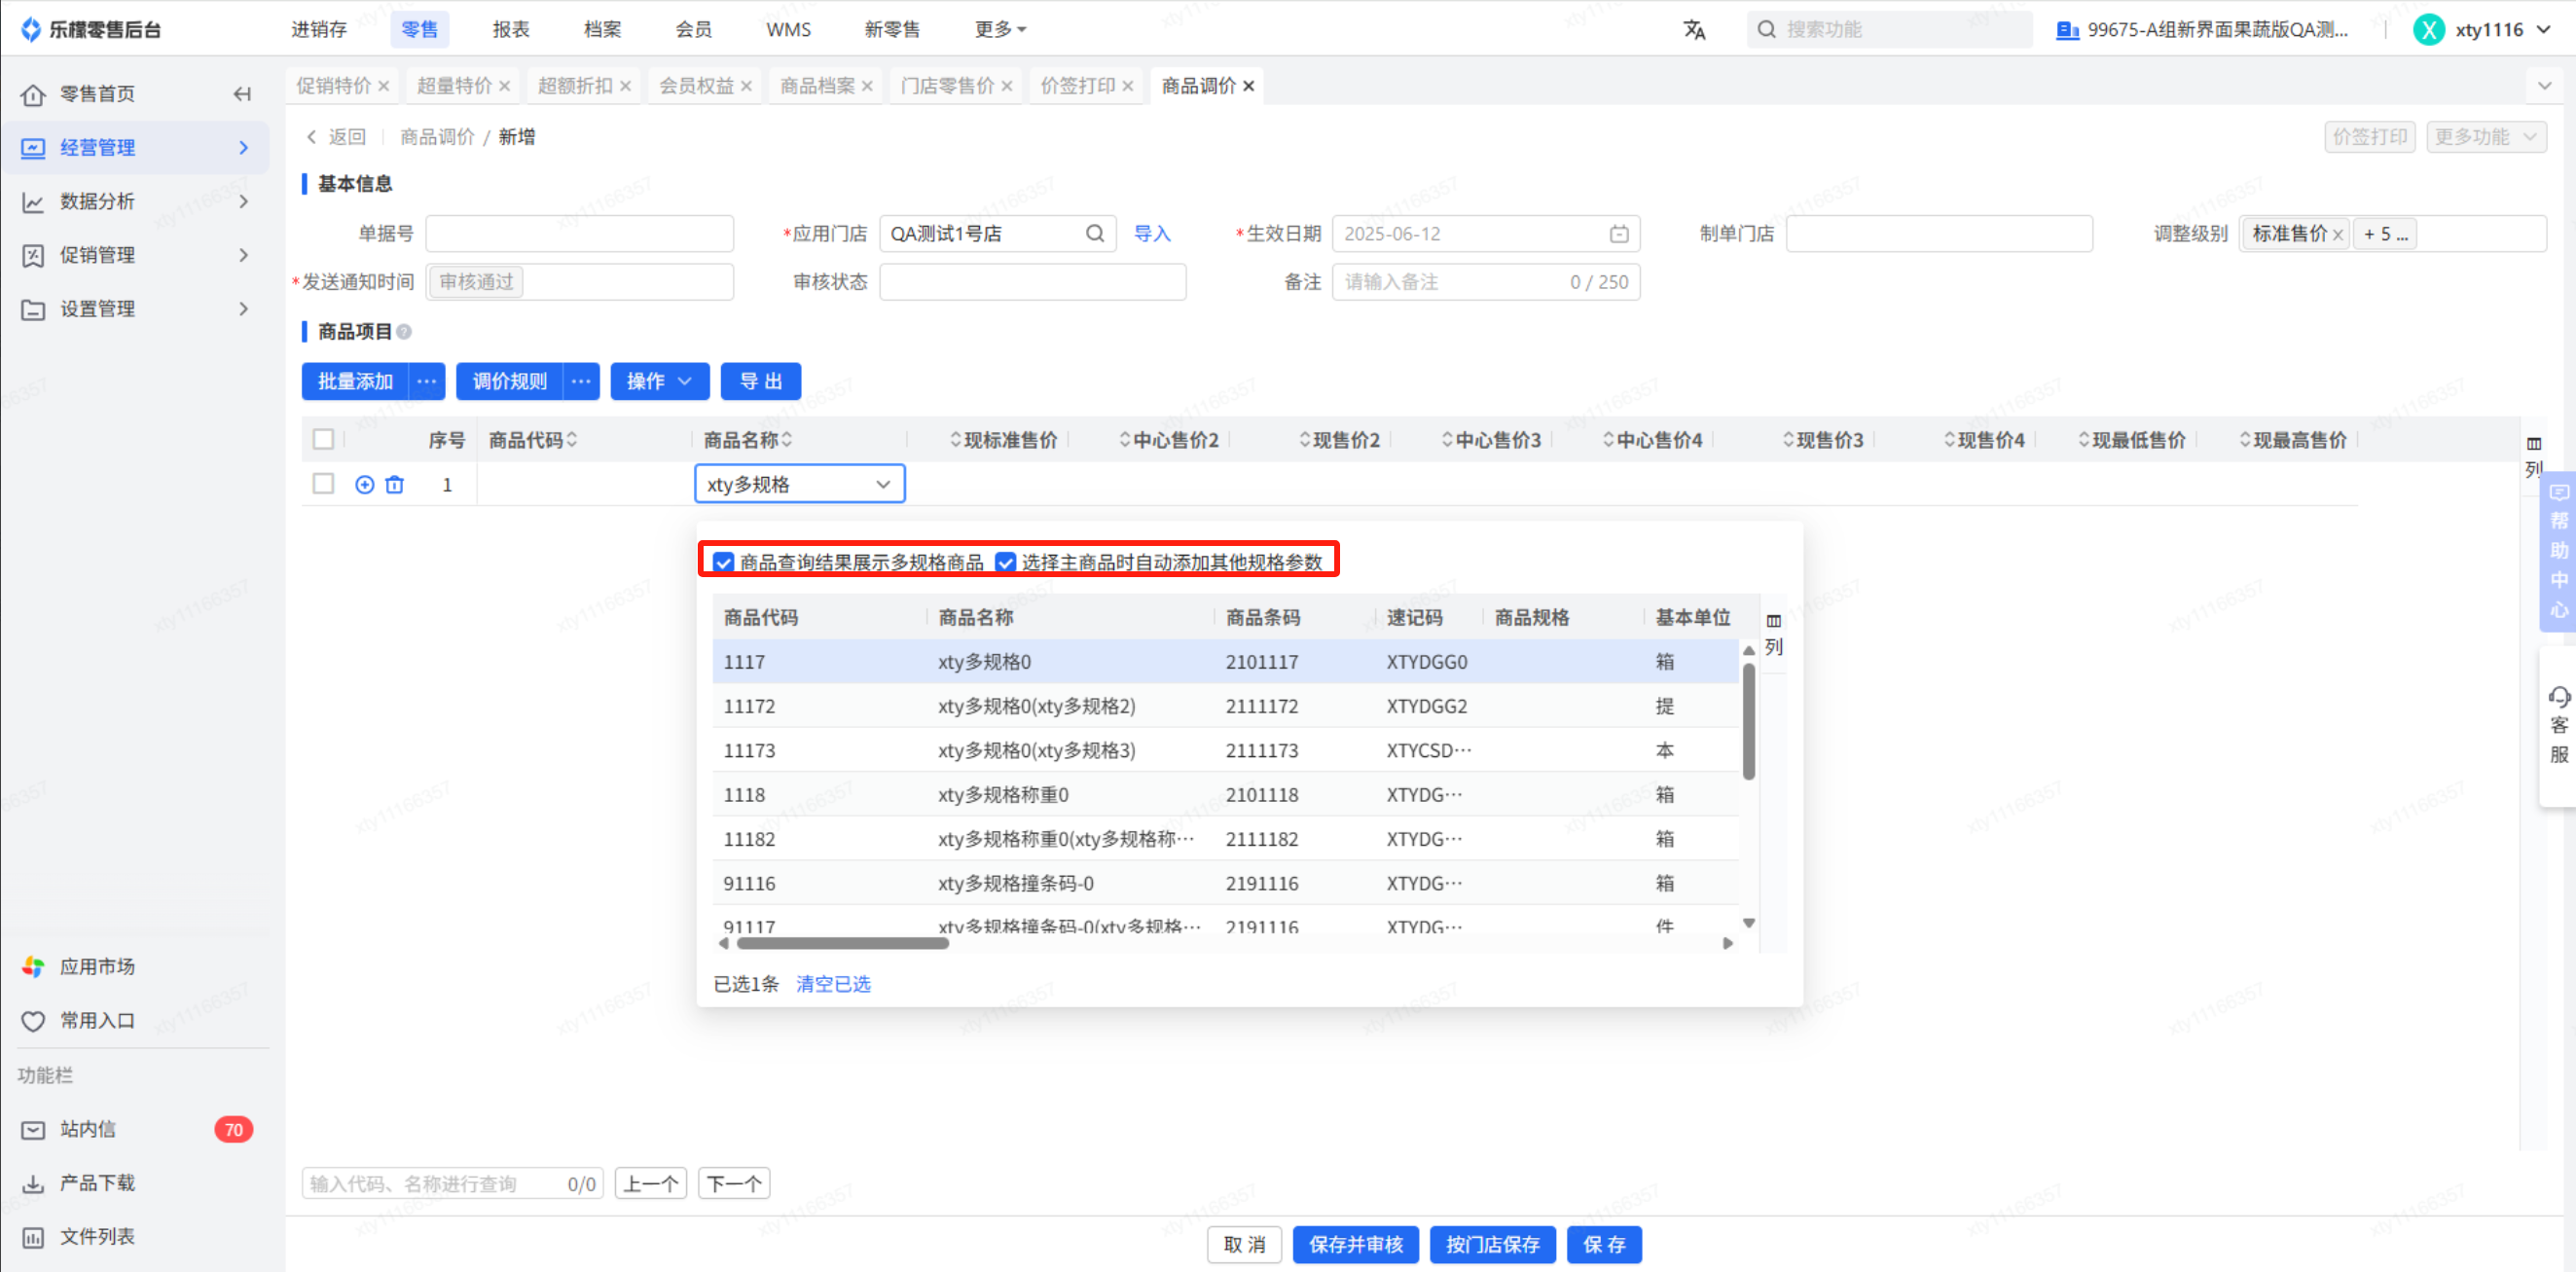The height and width of the screenshot is (1272, 2576).
Task: Click 下一个 search result button
Action: click(x=734, y=1185)
